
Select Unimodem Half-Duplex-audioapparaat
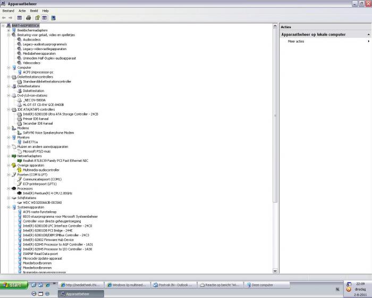click(49, 58)
